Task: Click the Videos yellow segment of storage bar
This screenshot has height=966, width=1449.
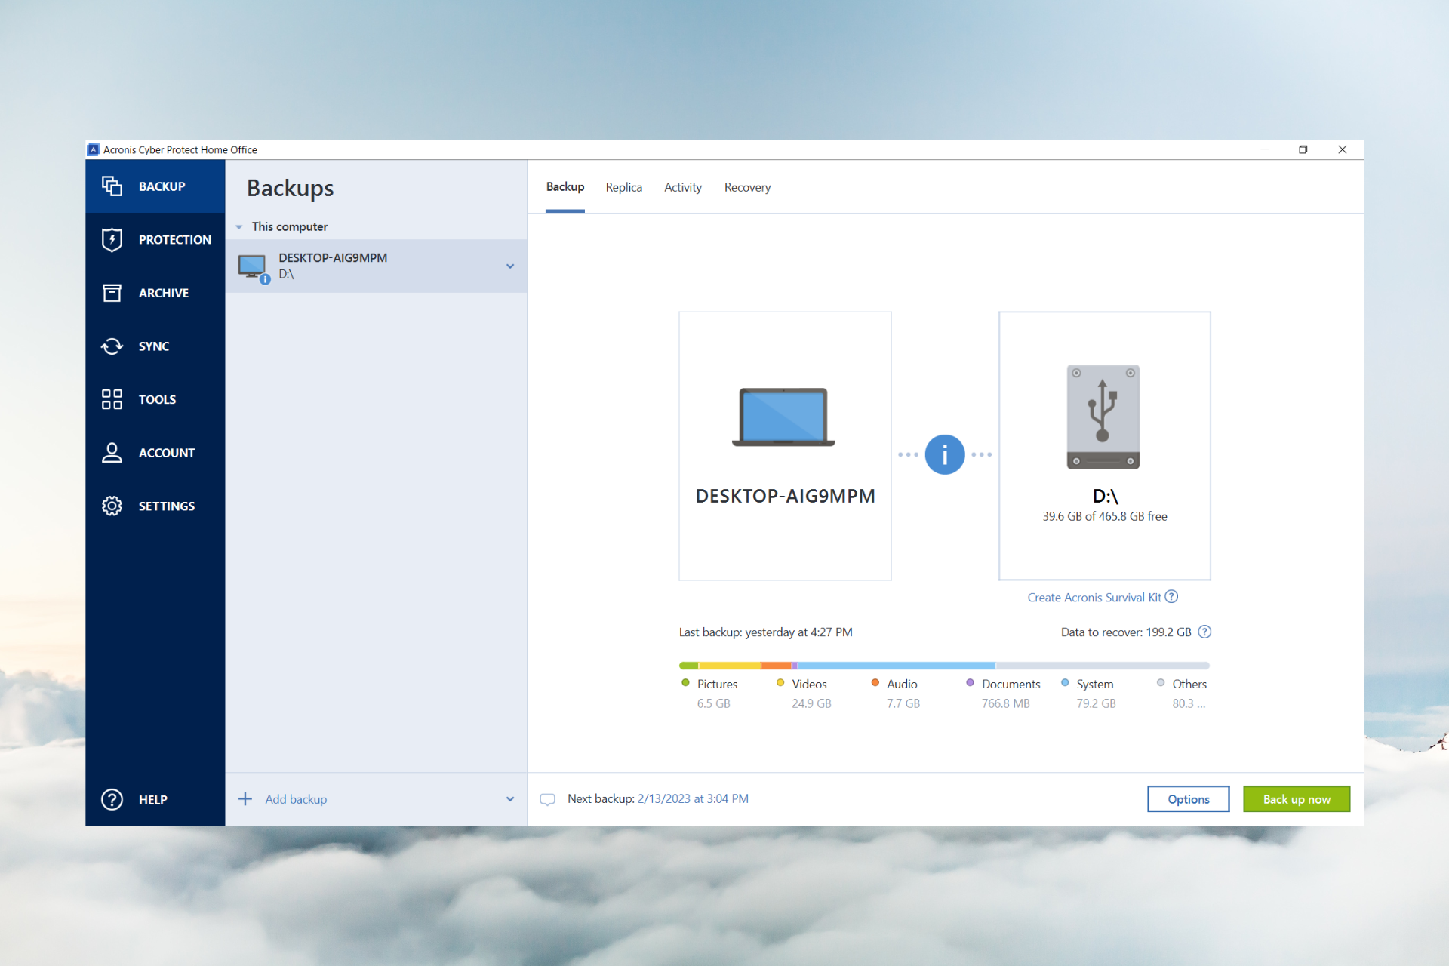Action: click(730, 666)
